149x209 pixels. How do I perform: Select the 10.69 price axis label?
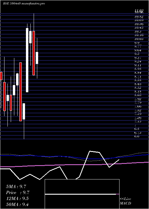click(139, 20)
